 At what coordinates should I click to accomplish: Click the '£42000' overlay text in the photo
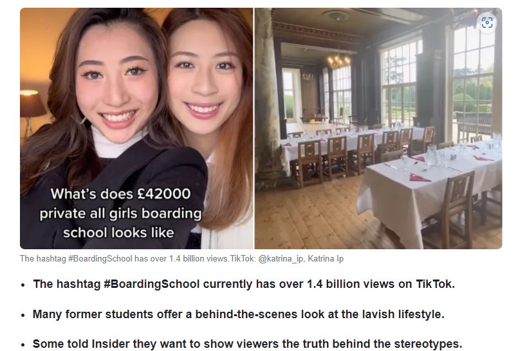point(164,194)
